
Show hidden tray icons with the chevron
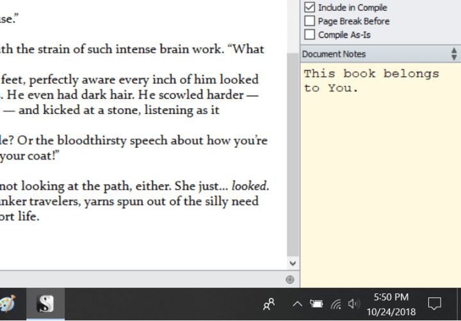point(298,304)
